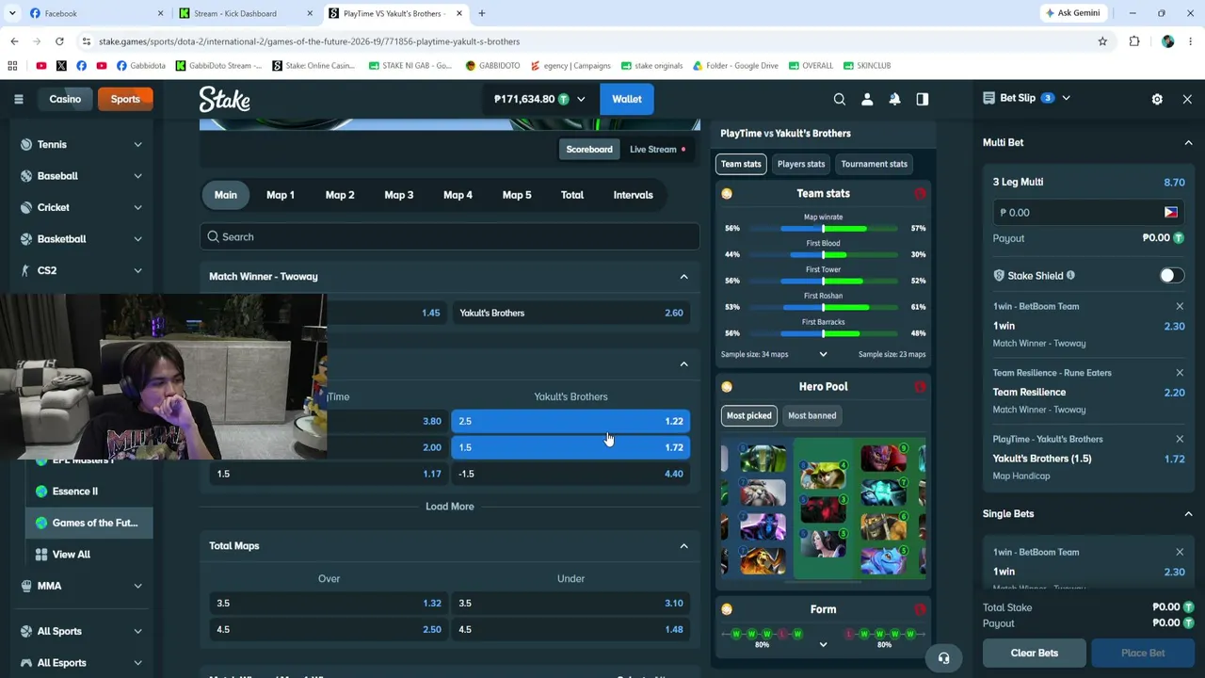Image resolution: width=1205 pixels, height=678 pixels.
Task: Bet Yakult's Brothers match winner at 2.60
Action: pos(570,313)
